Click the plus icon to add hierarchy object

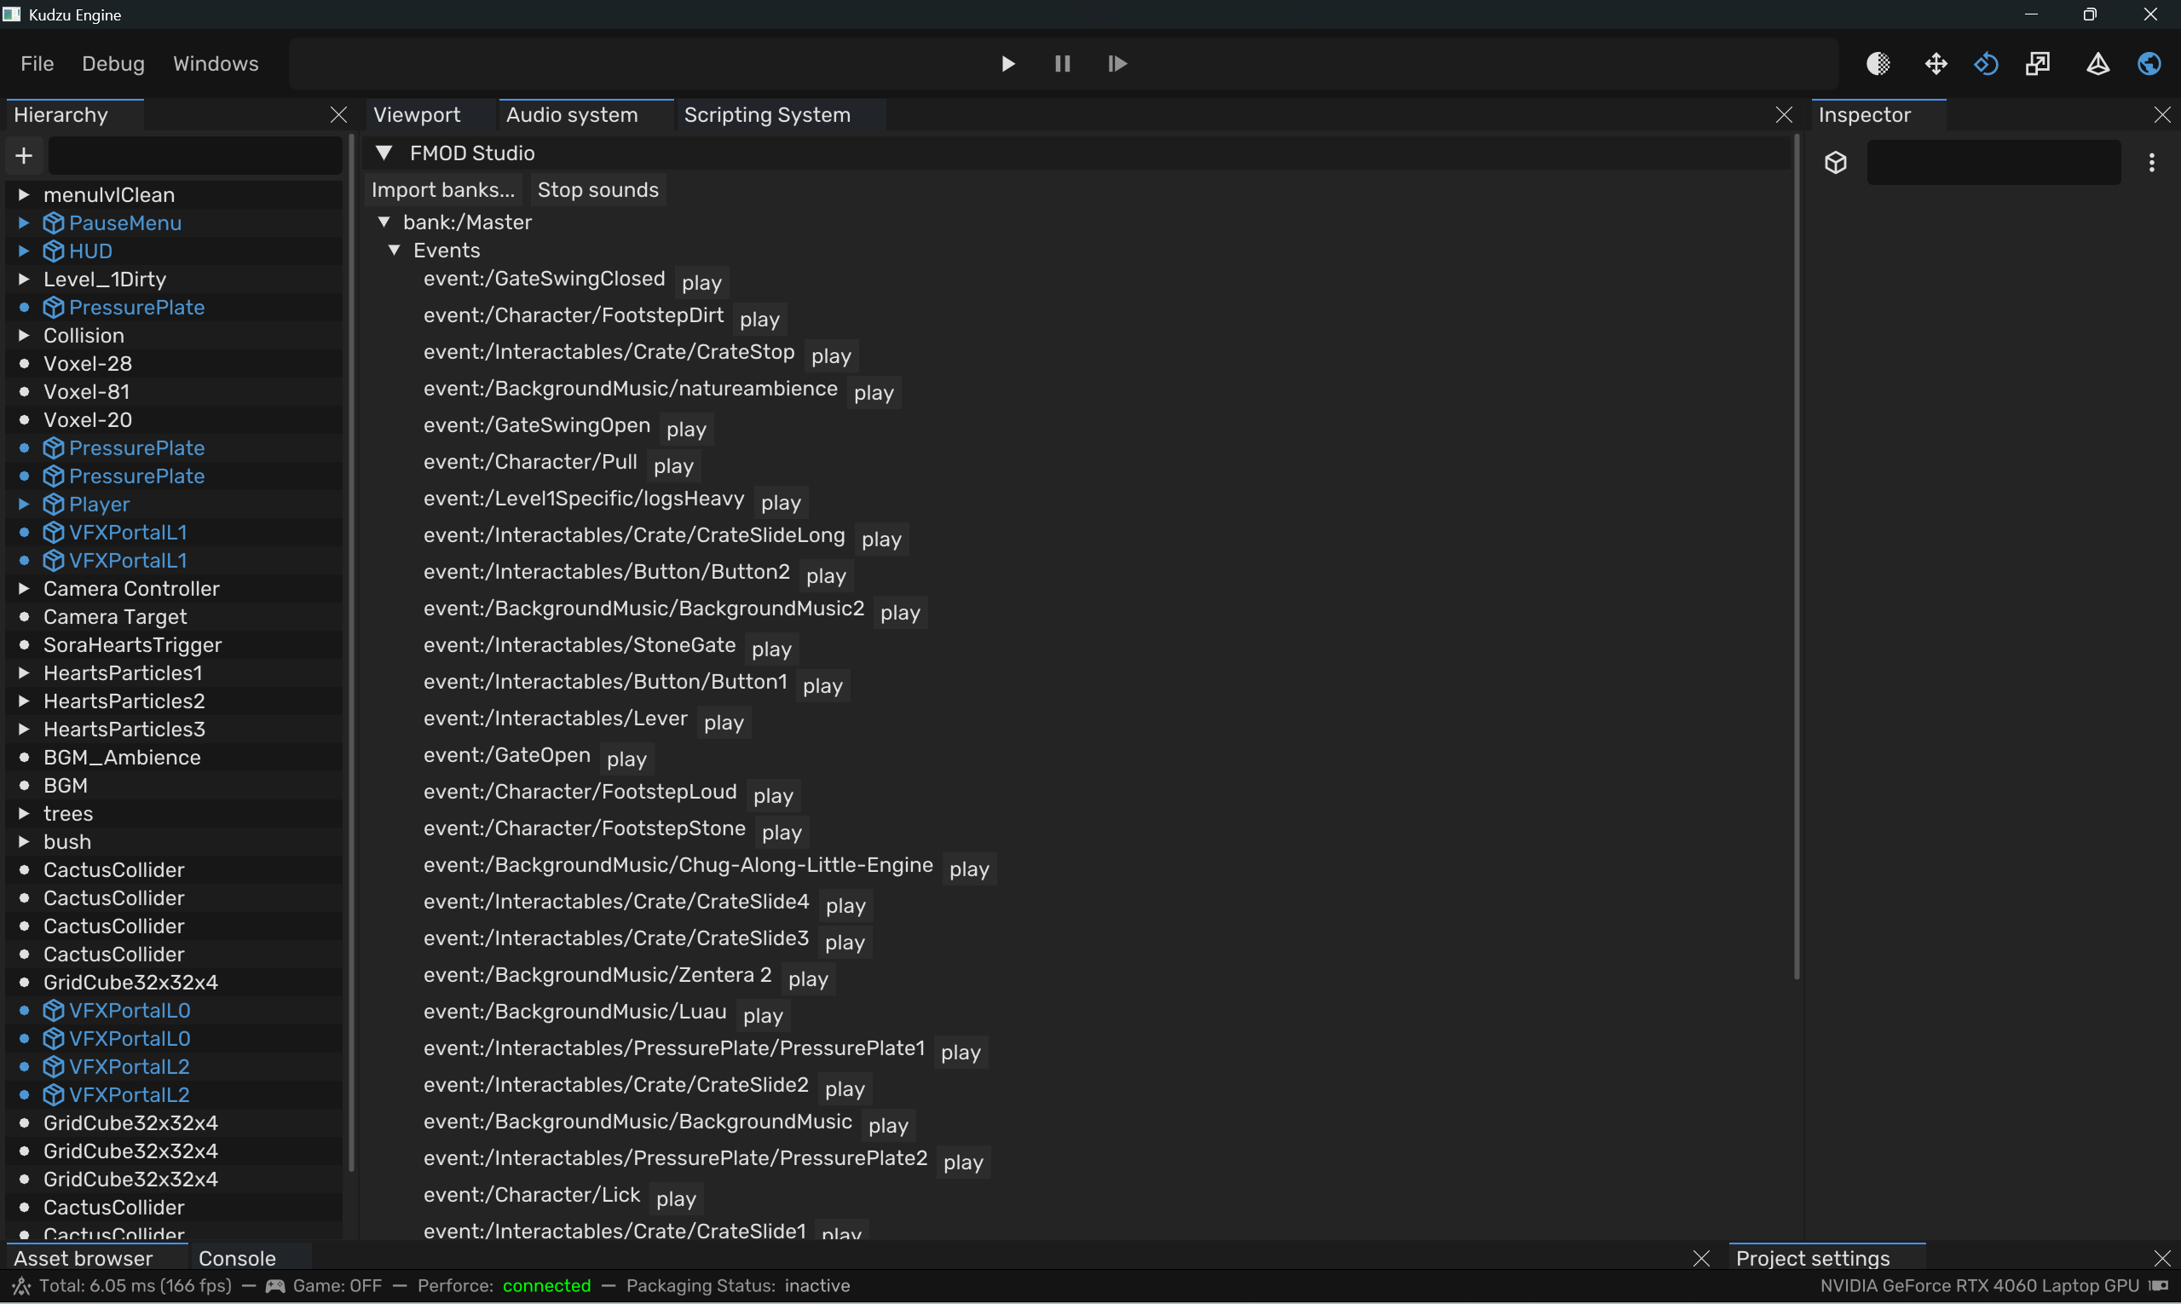pos(24,155)
